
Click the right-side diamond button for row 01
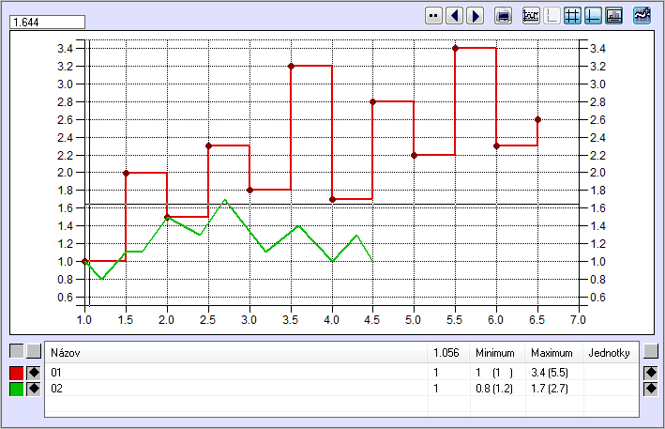coord(651,373)
